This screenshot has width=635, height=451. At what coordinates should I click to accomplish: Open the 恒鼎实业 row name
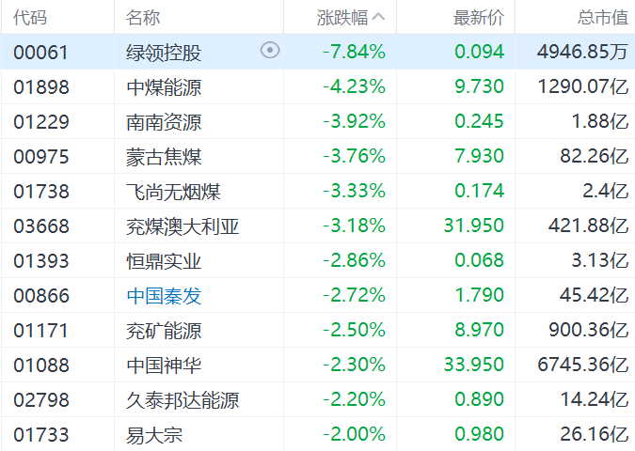[x=164, y=261]
